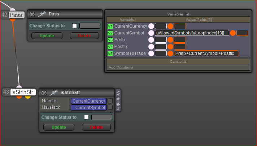The width and height of the screenshot is (257, 146).
Task: Select the V1 variable badge
Action: [x=110, y=26]
